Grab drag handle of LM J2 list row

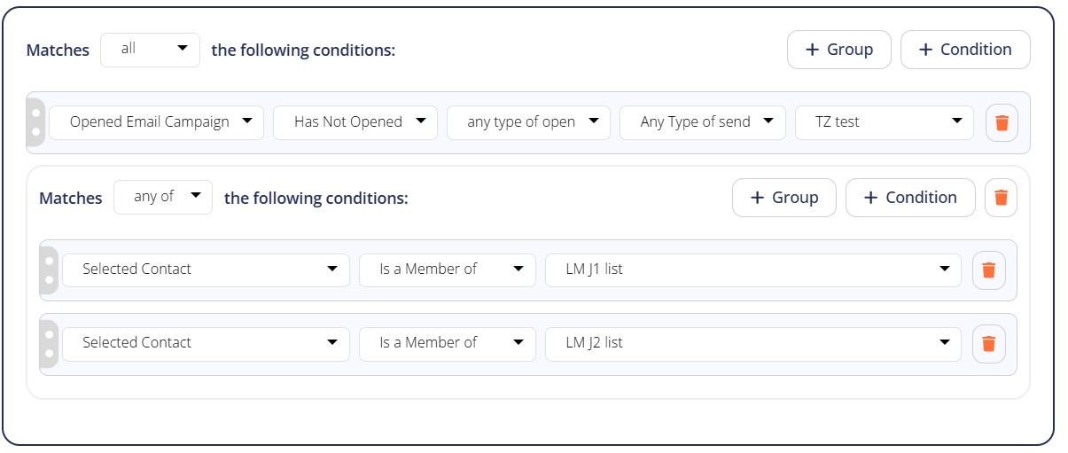point(49,344)
